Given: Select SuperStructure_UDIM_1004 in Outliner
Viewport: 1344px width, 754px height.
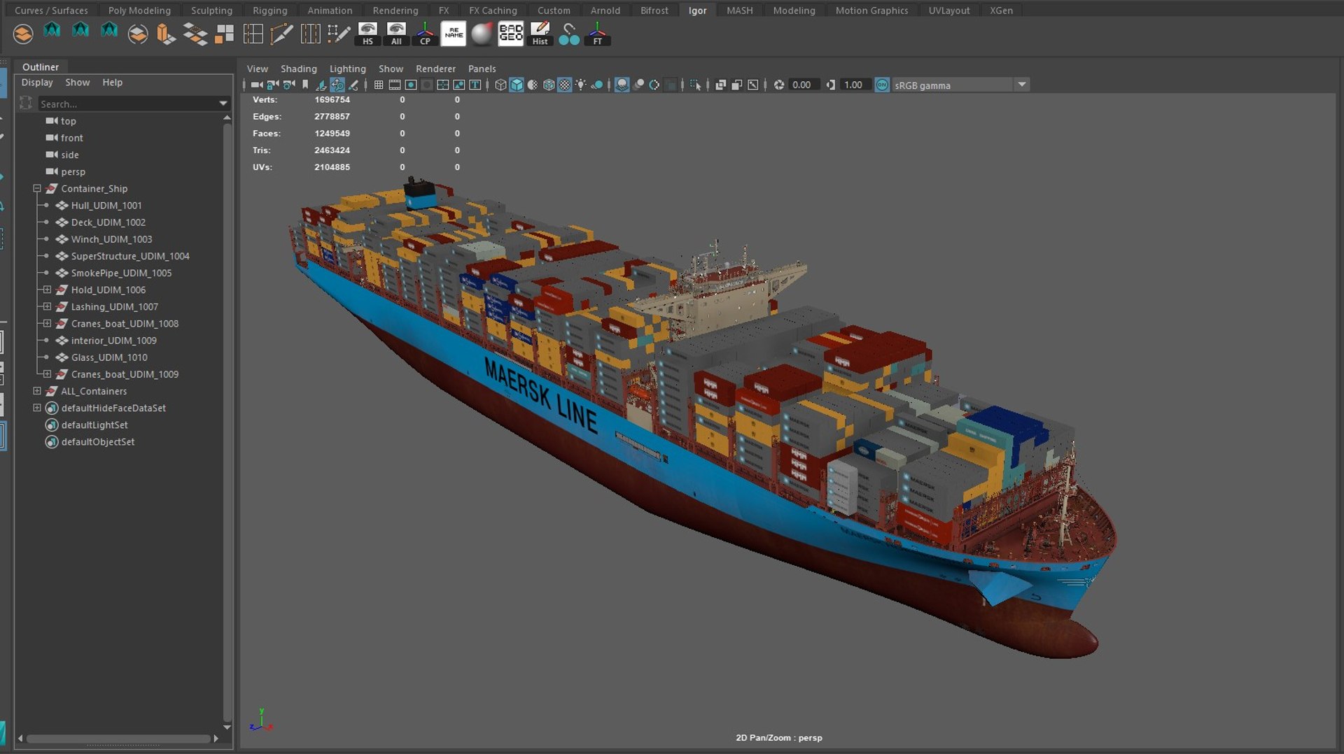Looking at the screenshot, I should pyautogui.click(x=129, y=256).
